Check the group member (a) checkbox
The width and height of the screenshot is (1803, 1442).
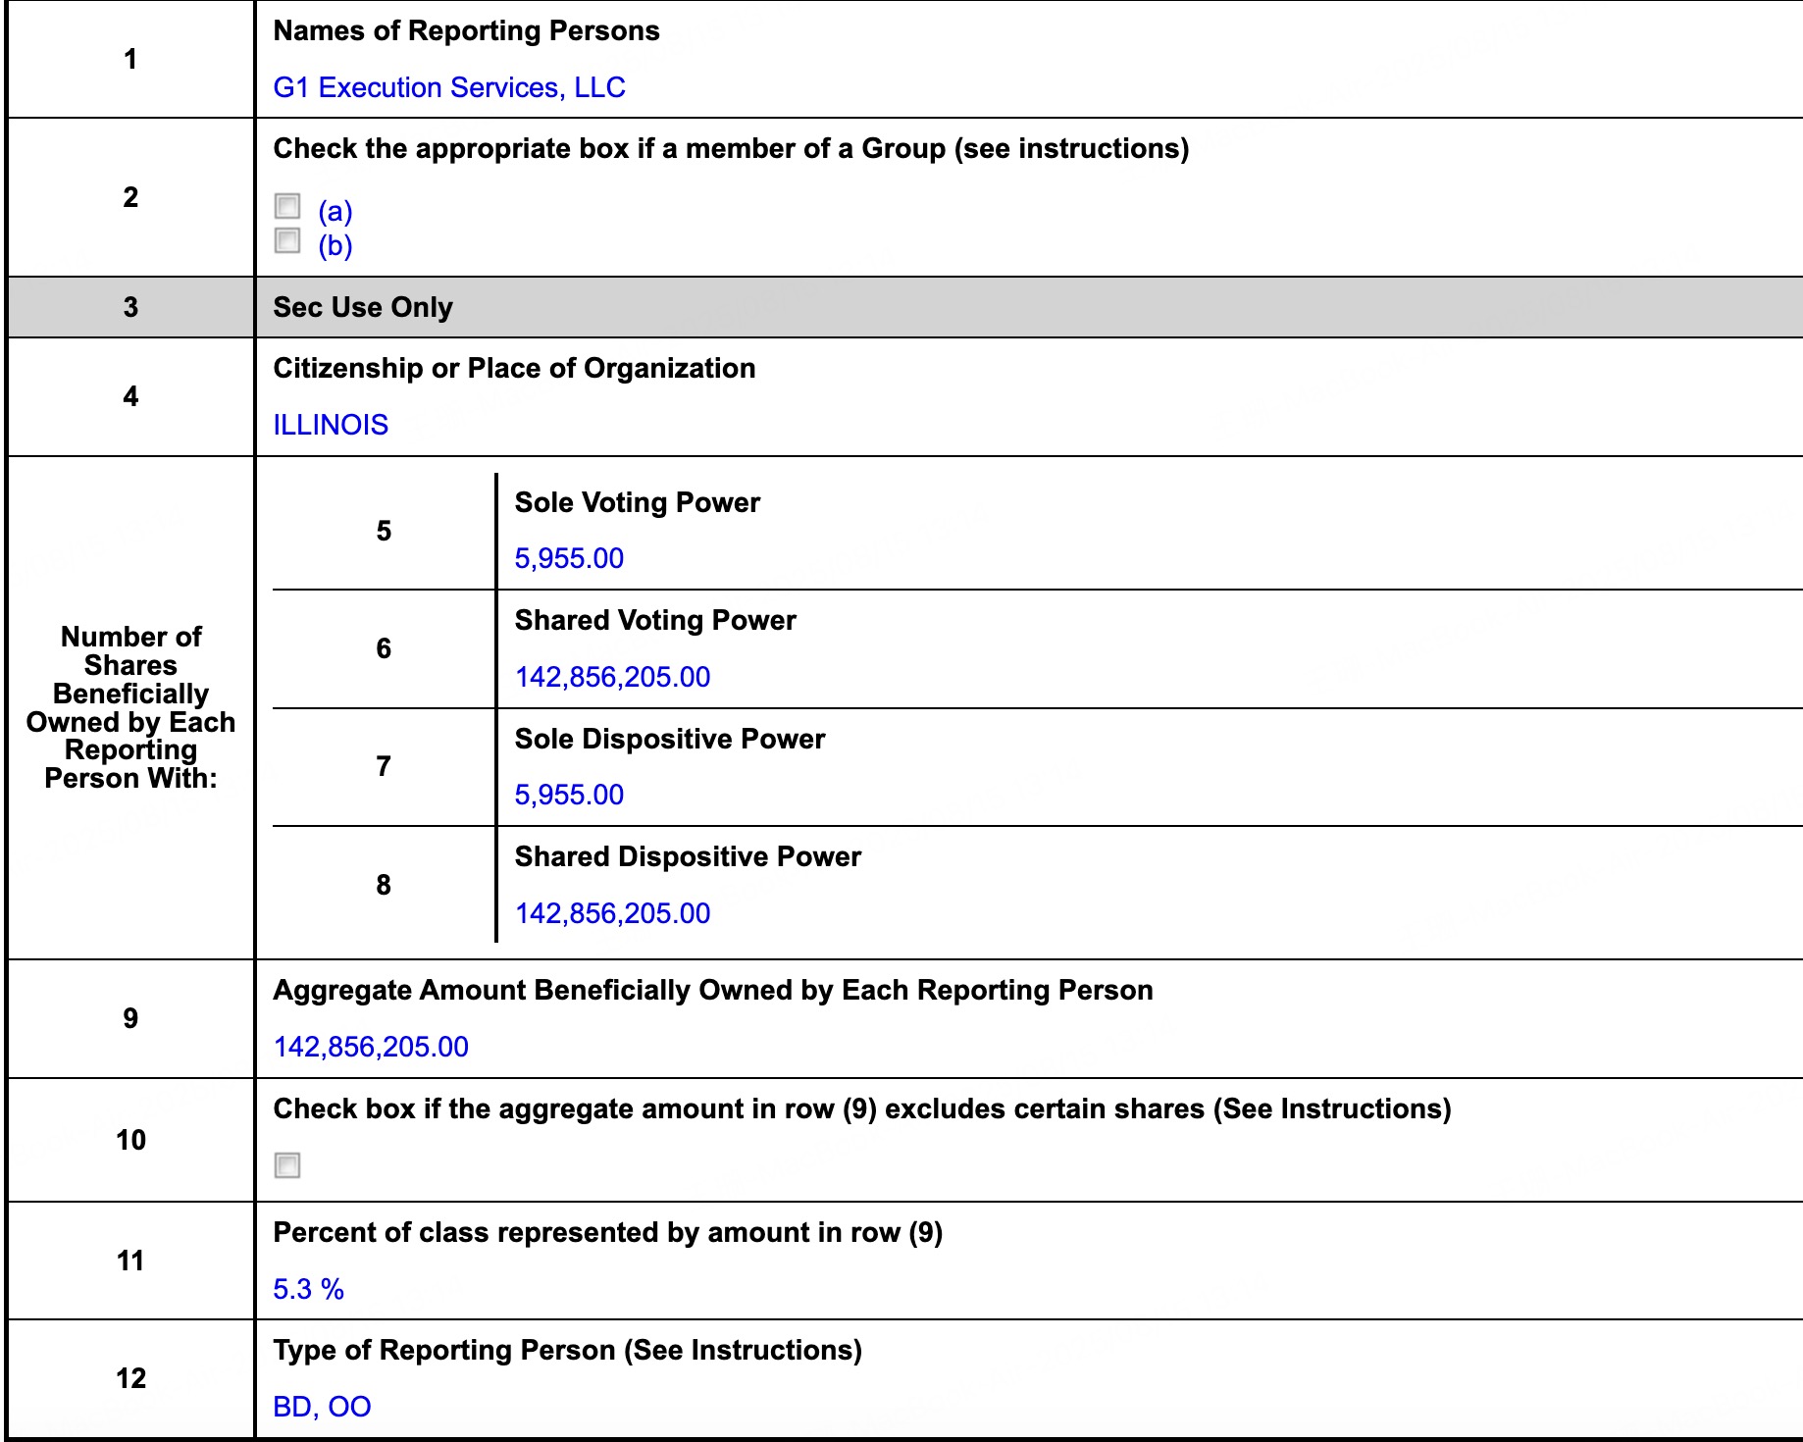pyautogui.click(x=287, y=206)
